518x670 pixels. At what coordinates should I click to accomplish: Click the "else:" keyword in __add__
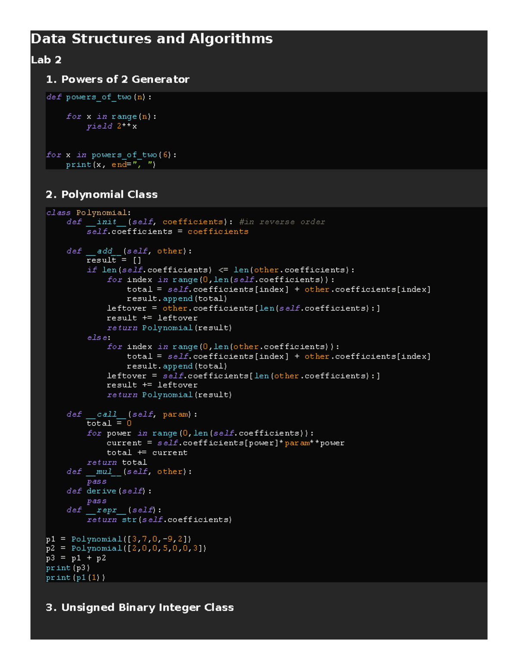point(98,337)
